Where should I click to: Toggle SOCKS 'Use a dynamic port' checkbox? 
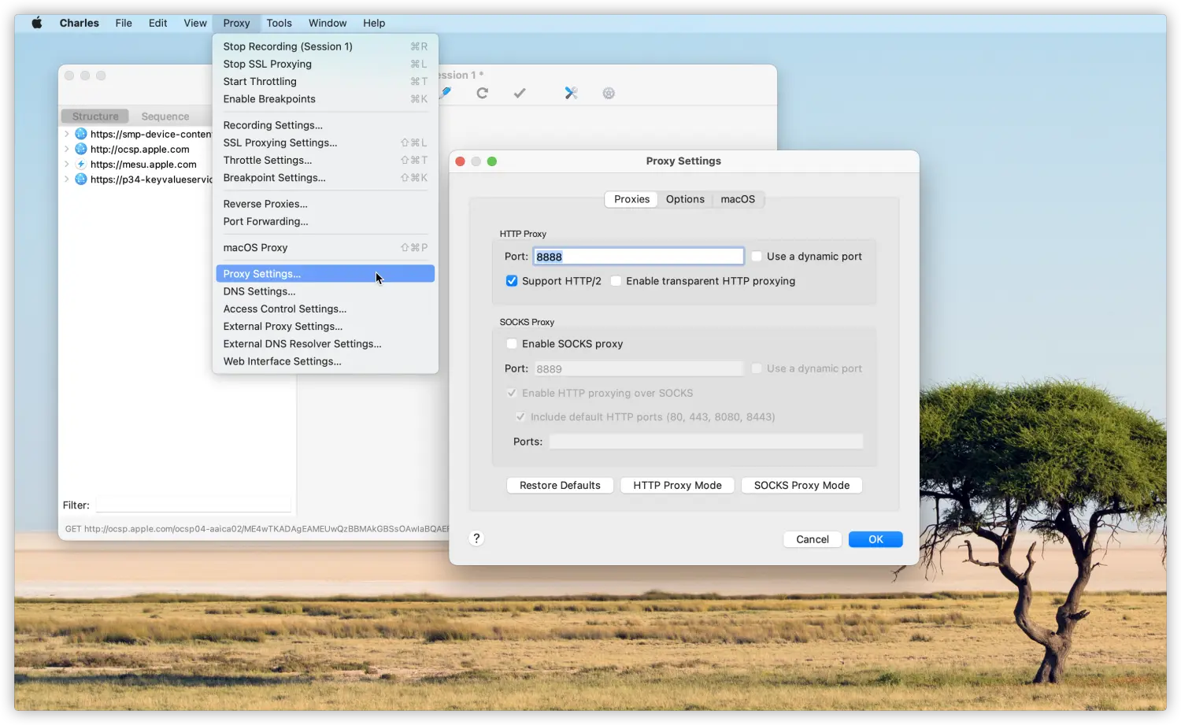coord(757,368)
